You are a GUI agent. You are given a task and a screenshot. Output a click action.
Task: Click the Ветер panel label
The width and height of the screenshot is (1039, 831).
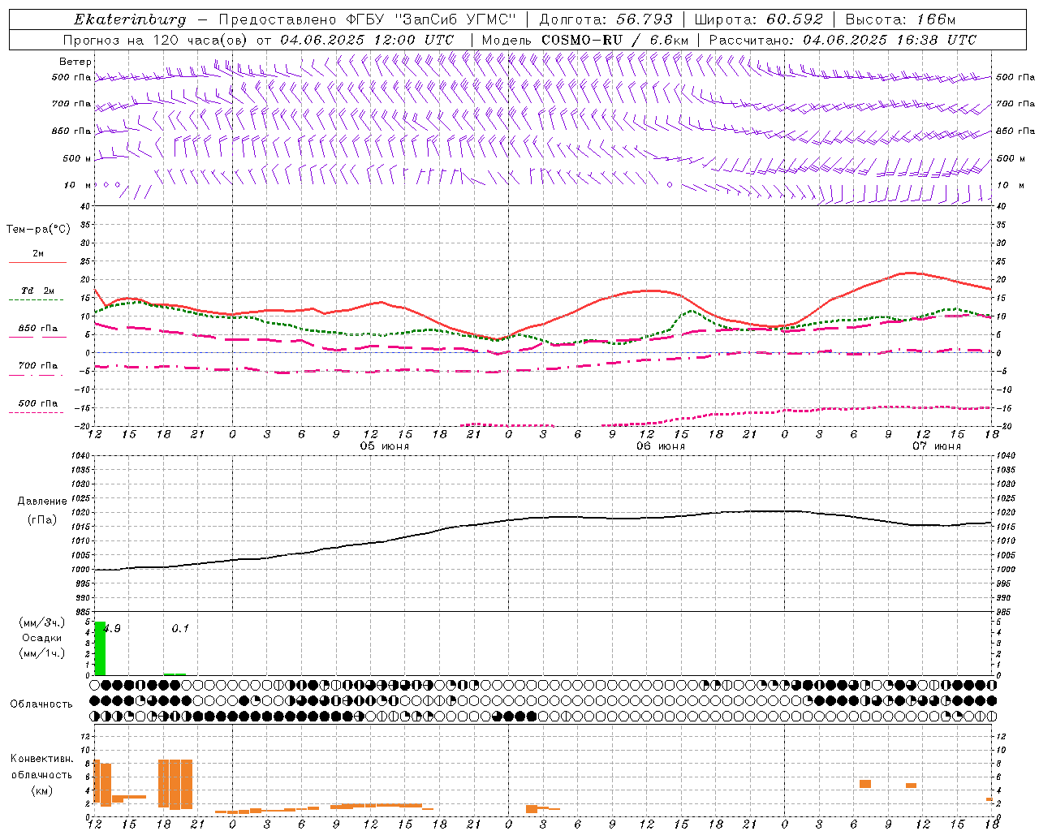click(x=75, y=62)
